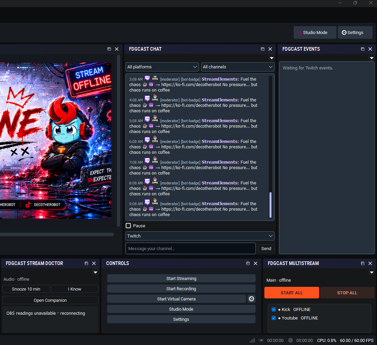Toggle the Kick checkbox
Viewport: 377px width, 345px height.
click(274, 309)
